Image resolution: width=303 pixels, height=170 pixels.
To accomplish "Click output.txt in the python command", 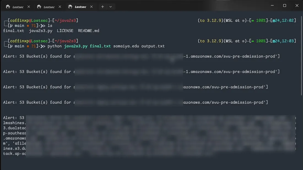I will 153,46.
